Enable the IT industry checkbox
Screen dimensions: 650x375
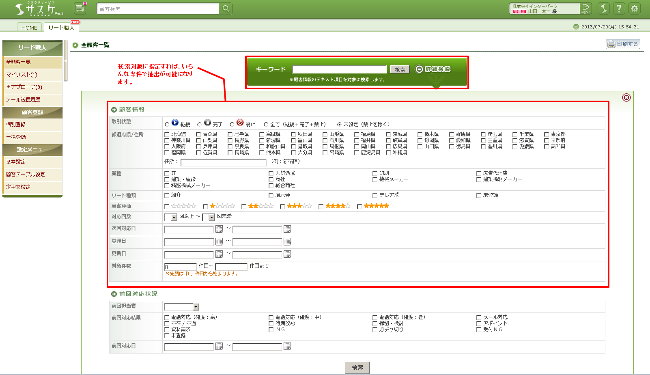point(167,173)
